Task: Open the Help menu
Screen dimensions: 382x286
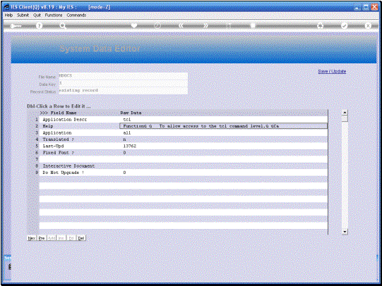Action: pyautogui.click(x=8, y=15)
